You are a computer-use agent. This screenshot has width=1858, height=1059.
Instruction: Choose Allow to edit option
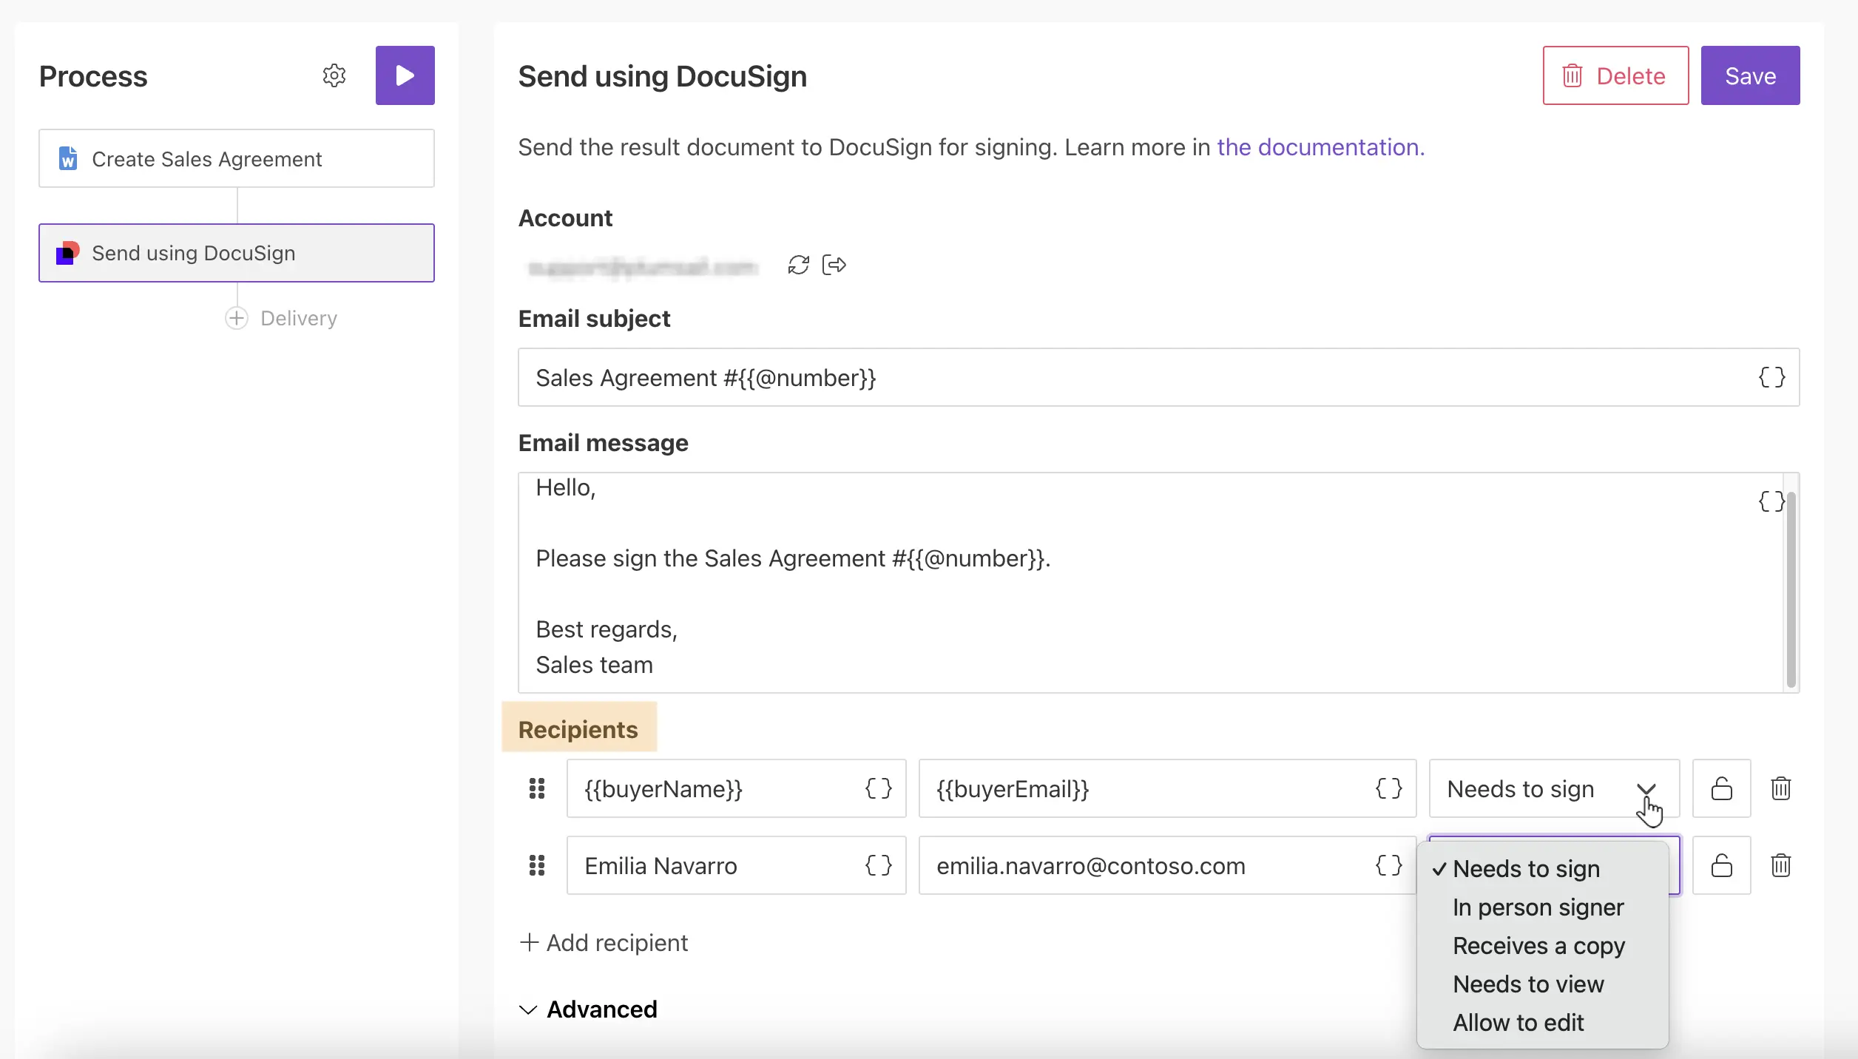[1542, 1023]
